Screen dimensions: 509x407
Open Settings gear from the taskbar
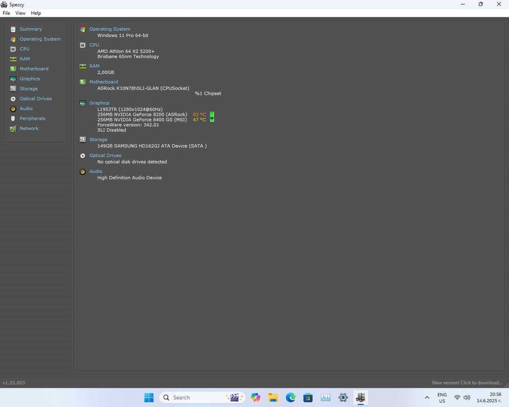tap(343, 398)
